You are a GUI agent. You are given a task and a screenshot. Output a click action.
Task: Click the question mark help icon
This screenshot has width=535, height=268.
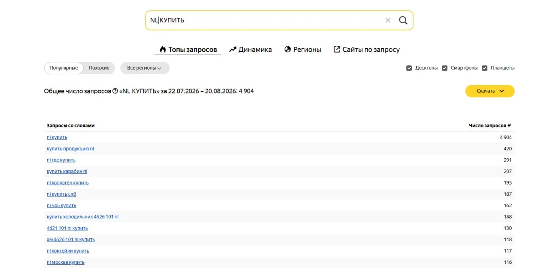(115, 91)
